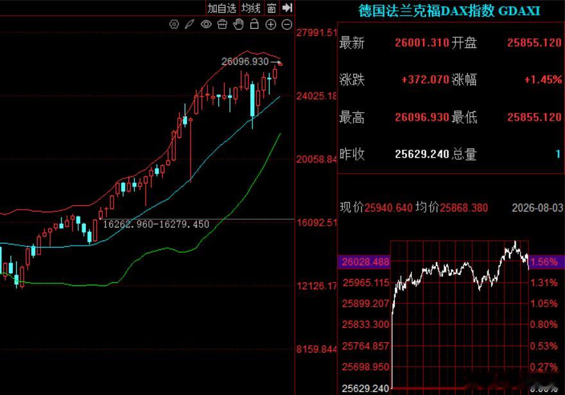Click the 窗 window button

click(272, 8)
